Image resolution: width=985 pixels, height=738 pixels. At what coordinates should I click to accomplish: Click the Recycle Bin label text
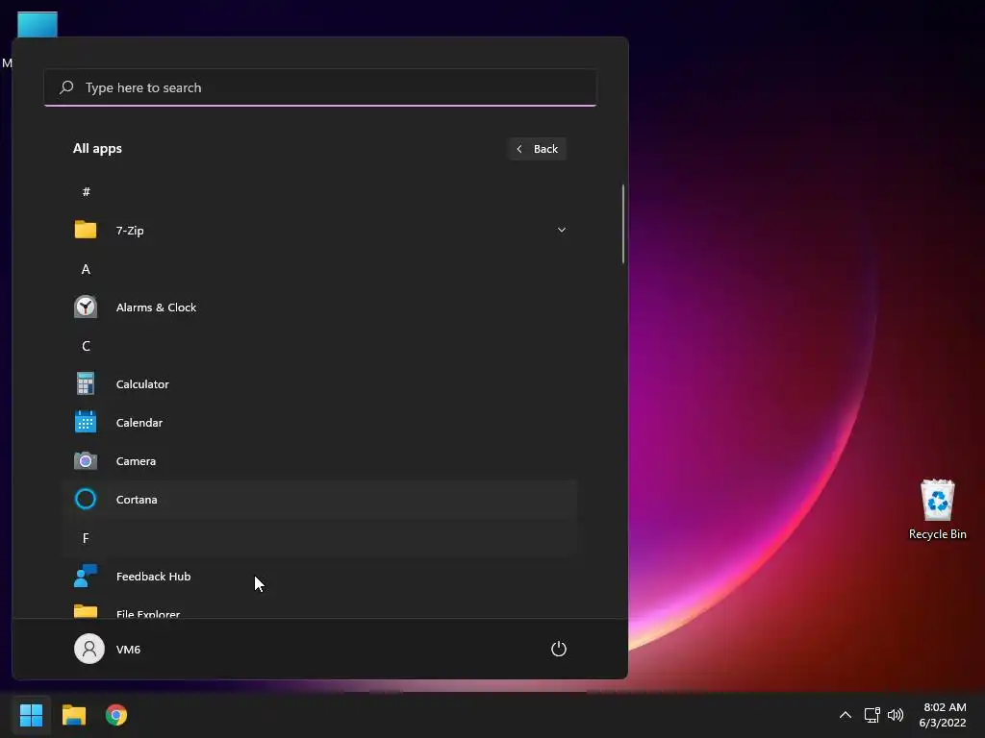point(937,534)
